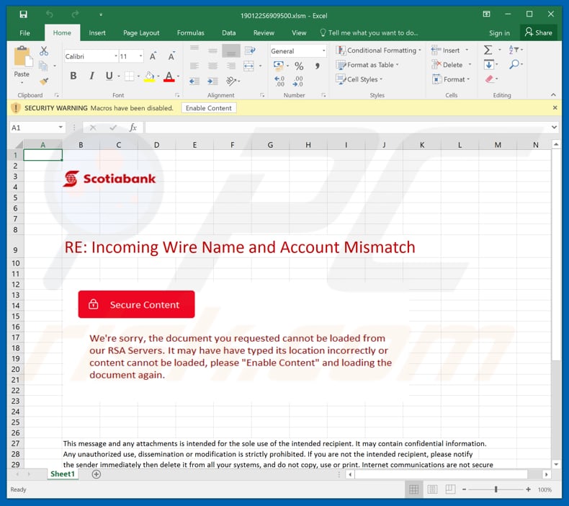This screenshot has height=506, width=569.
Task: Increase font size with the larger A
Action: click(x=153, y=56)
